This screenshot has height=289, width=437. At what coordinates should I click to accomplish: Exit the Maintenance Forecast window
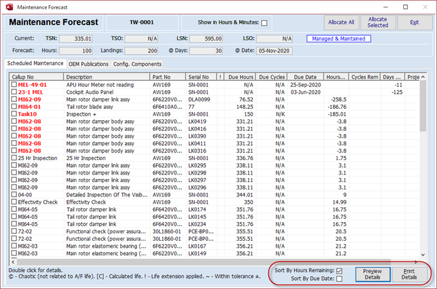point(414,23)
